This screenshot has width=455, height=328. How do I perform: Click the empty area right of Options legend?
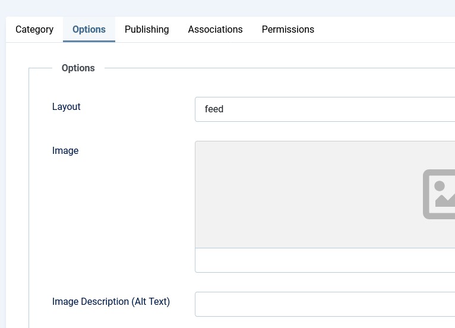279,68
